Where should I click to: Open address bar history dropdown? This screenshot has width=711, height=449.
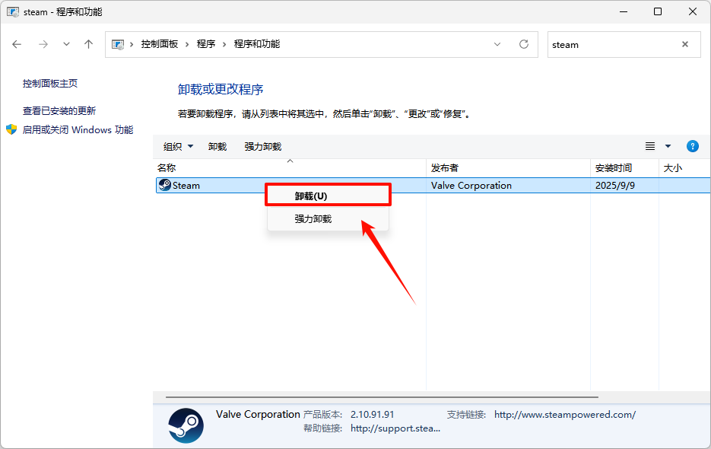[x=497, y=44]
